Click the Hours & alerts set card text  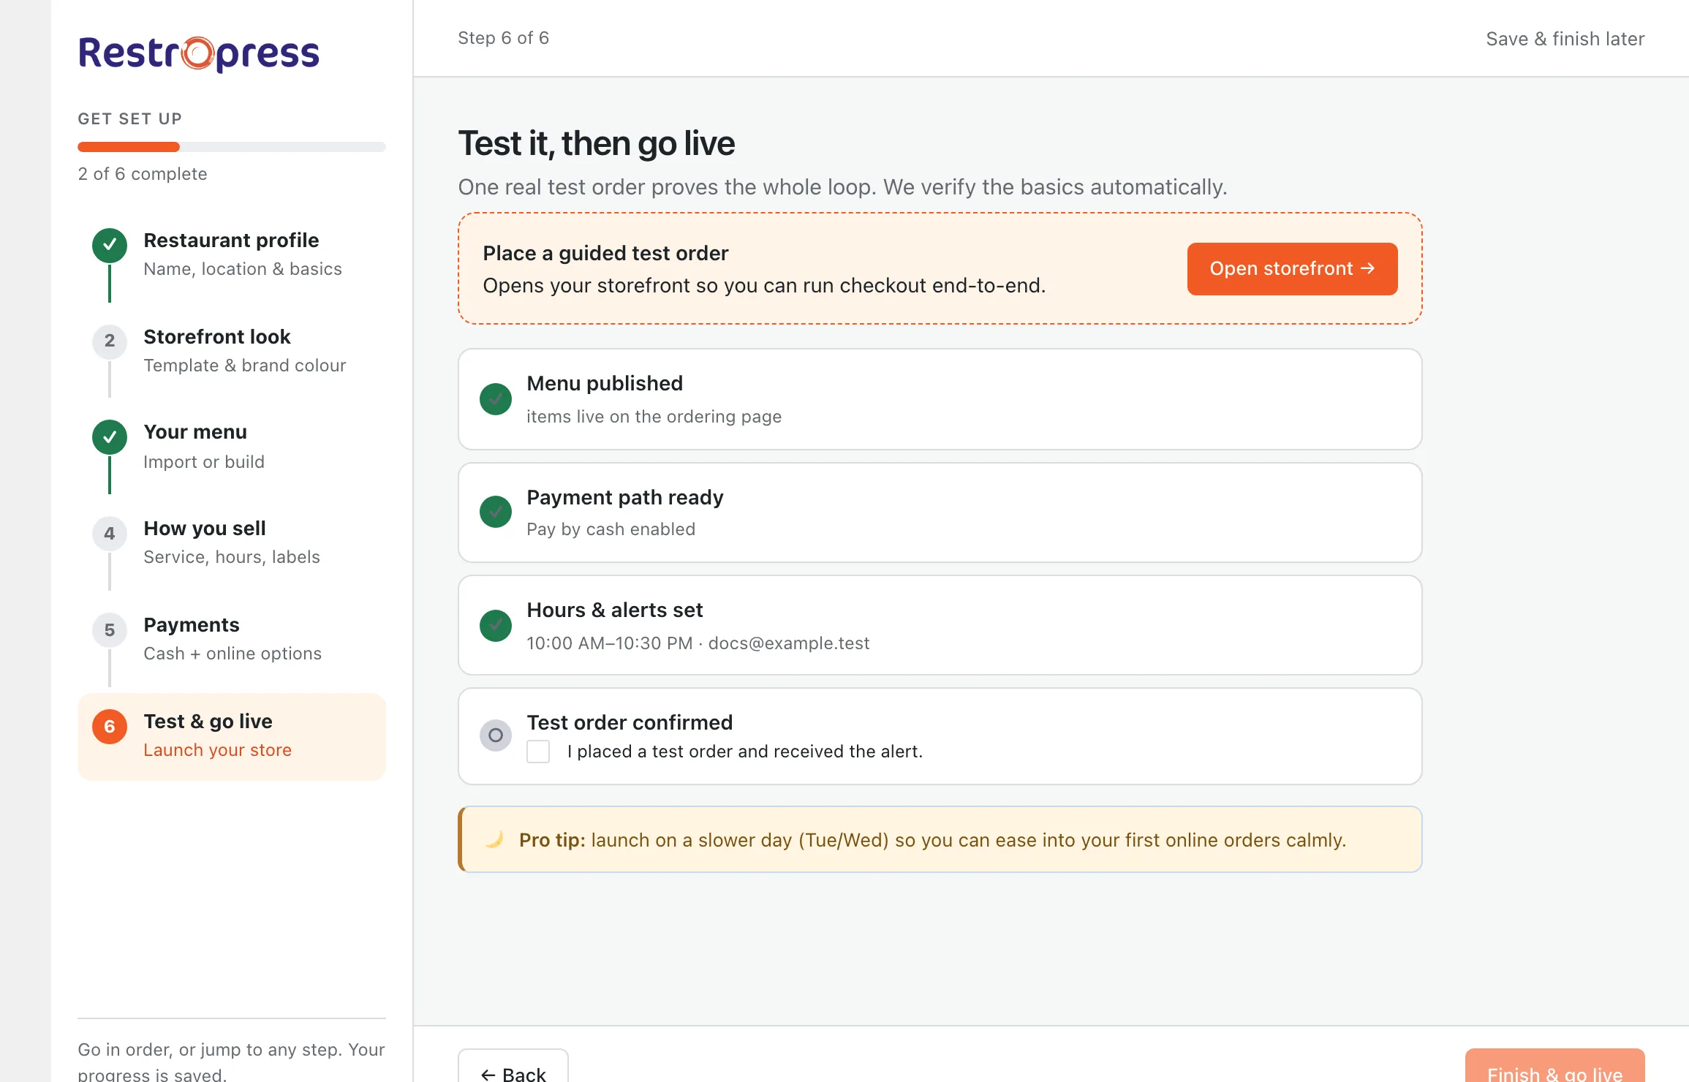[698, 627]
